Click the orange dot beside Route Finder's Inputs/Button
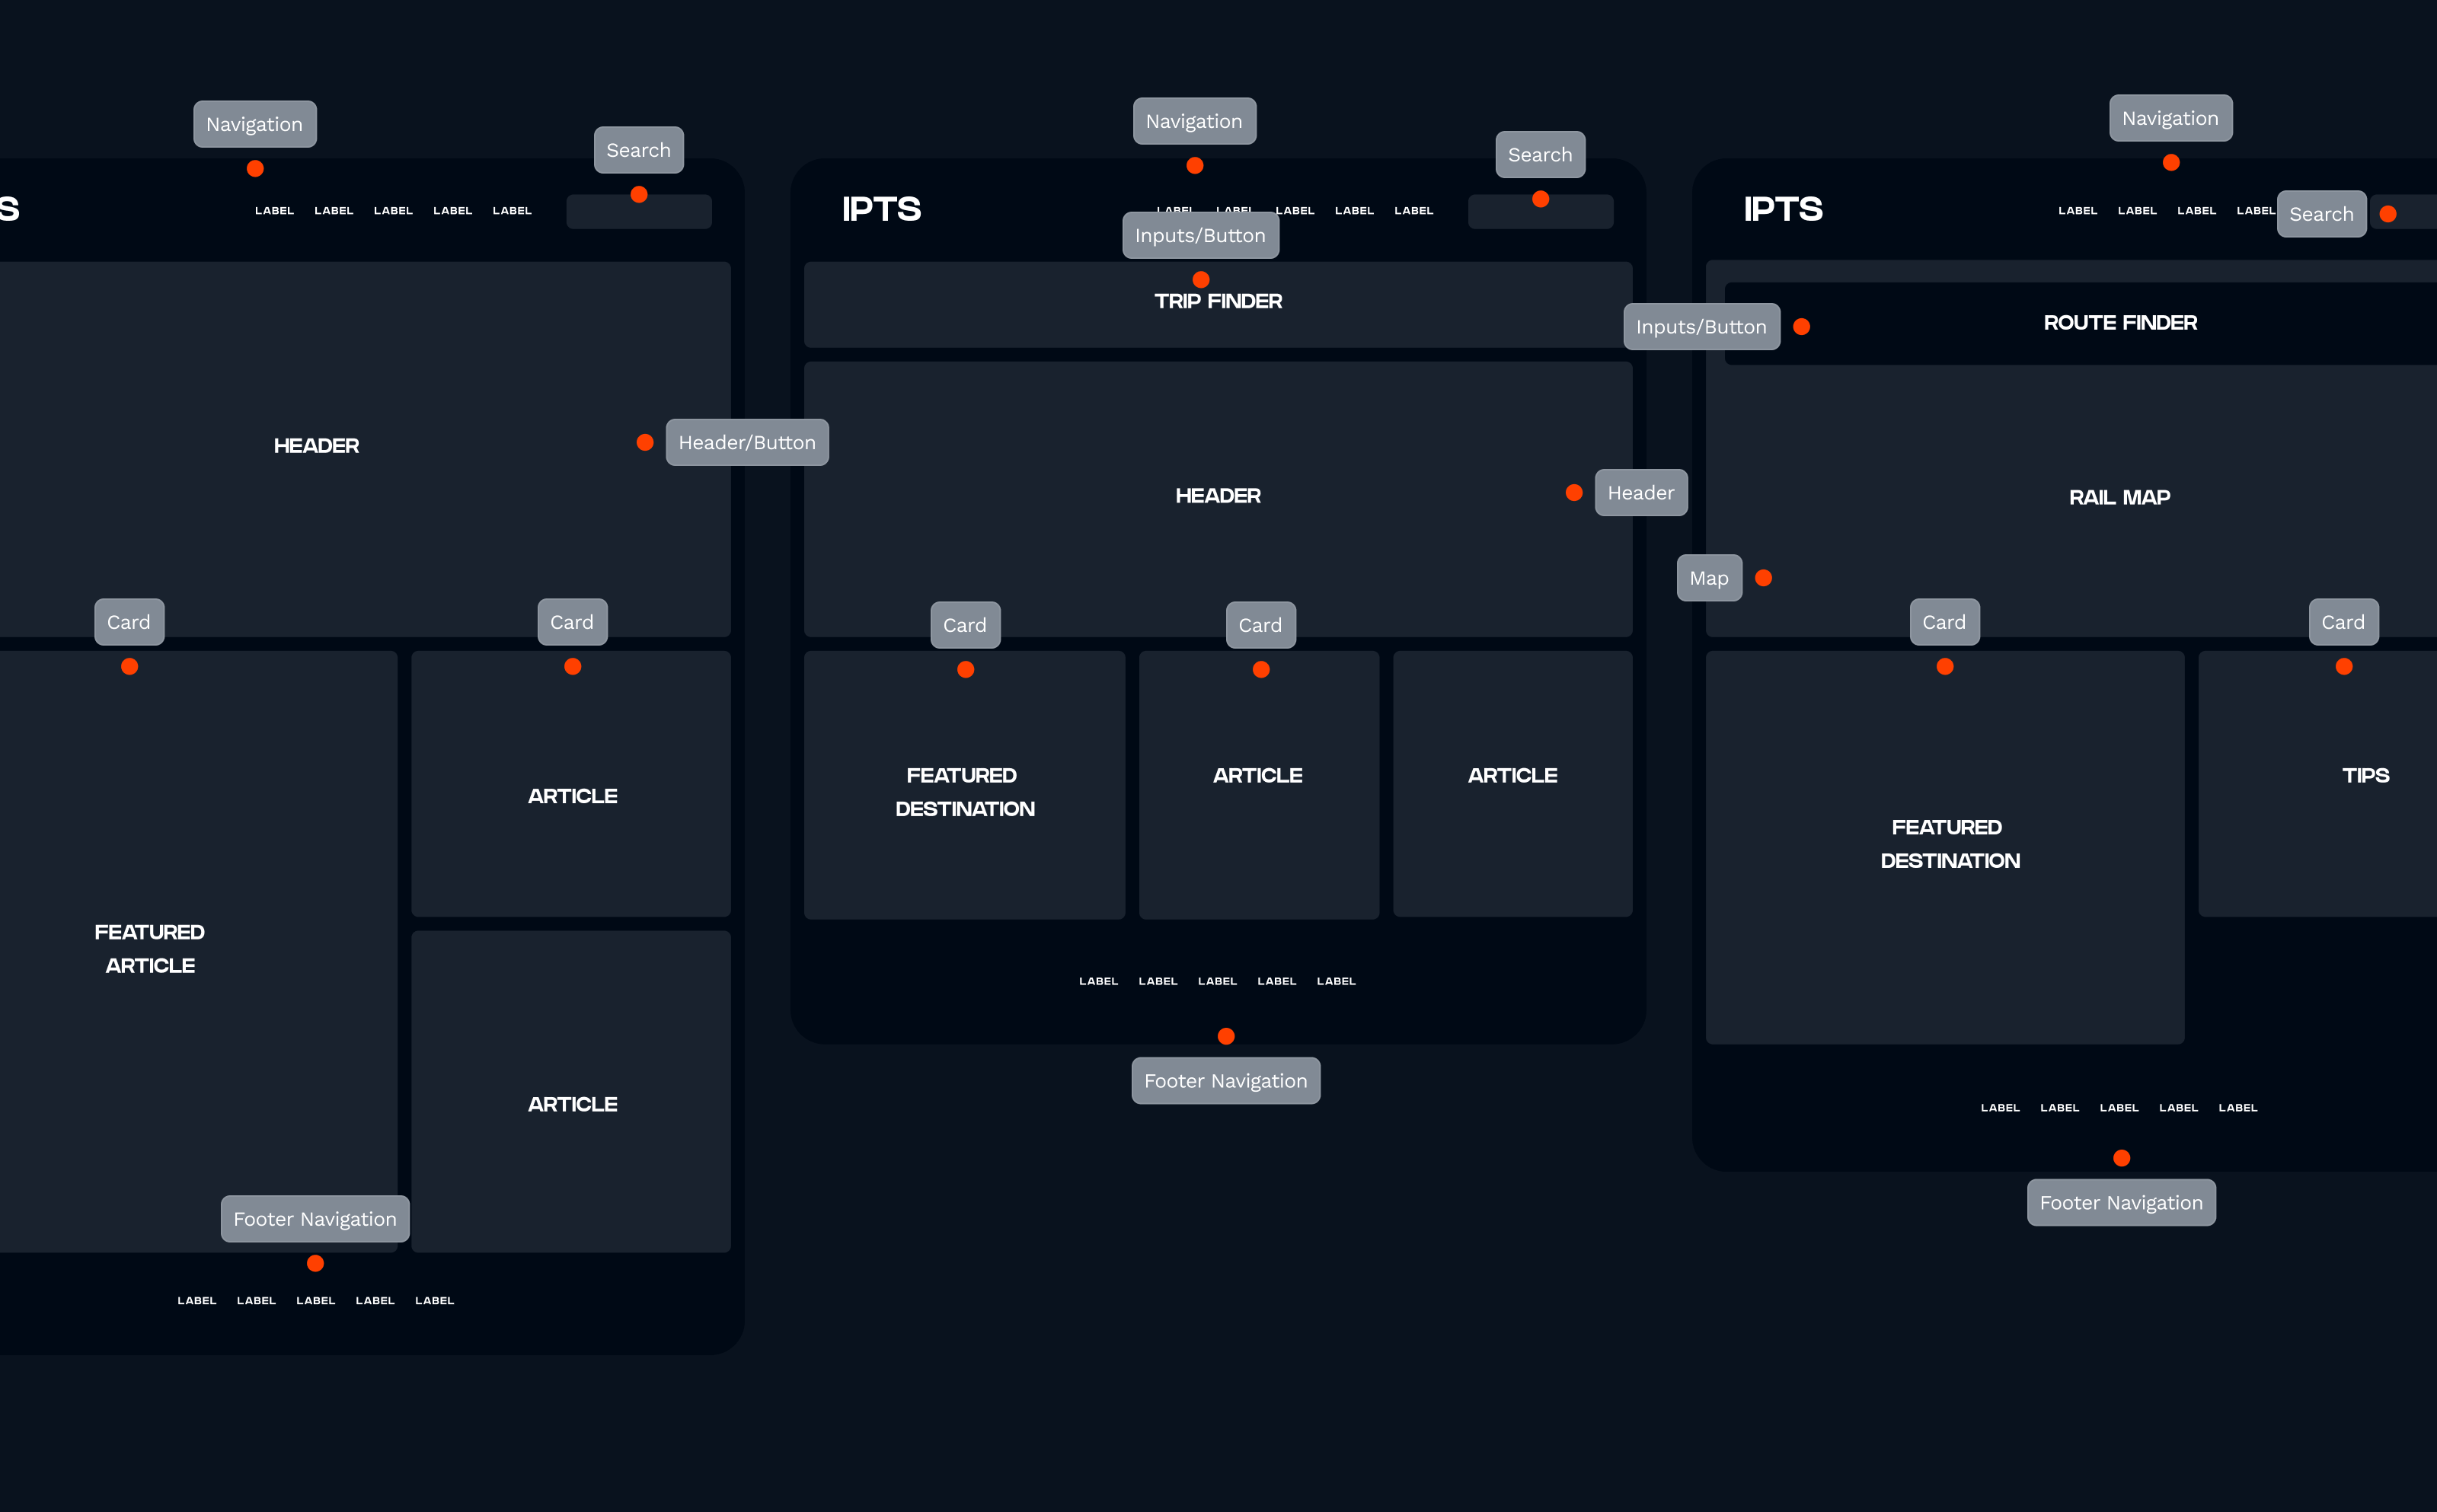This screenshot has height=1512, width=2437. click(1801, 327)
